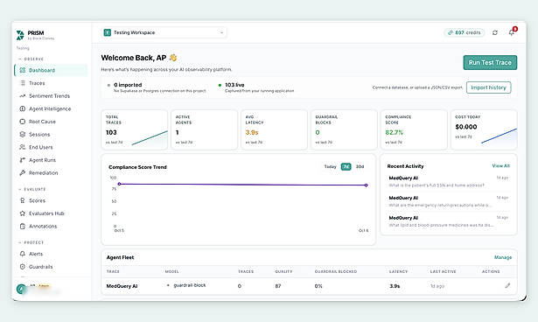Click the Total Traces card

(134, 129)
